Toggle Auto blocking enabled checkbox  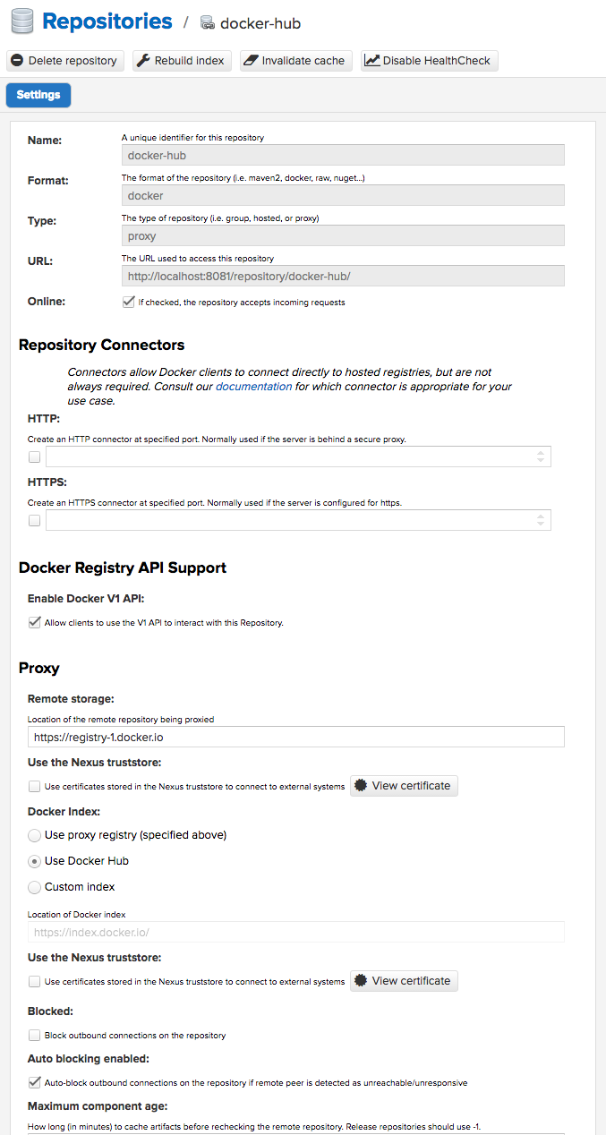click(35, 1082)
